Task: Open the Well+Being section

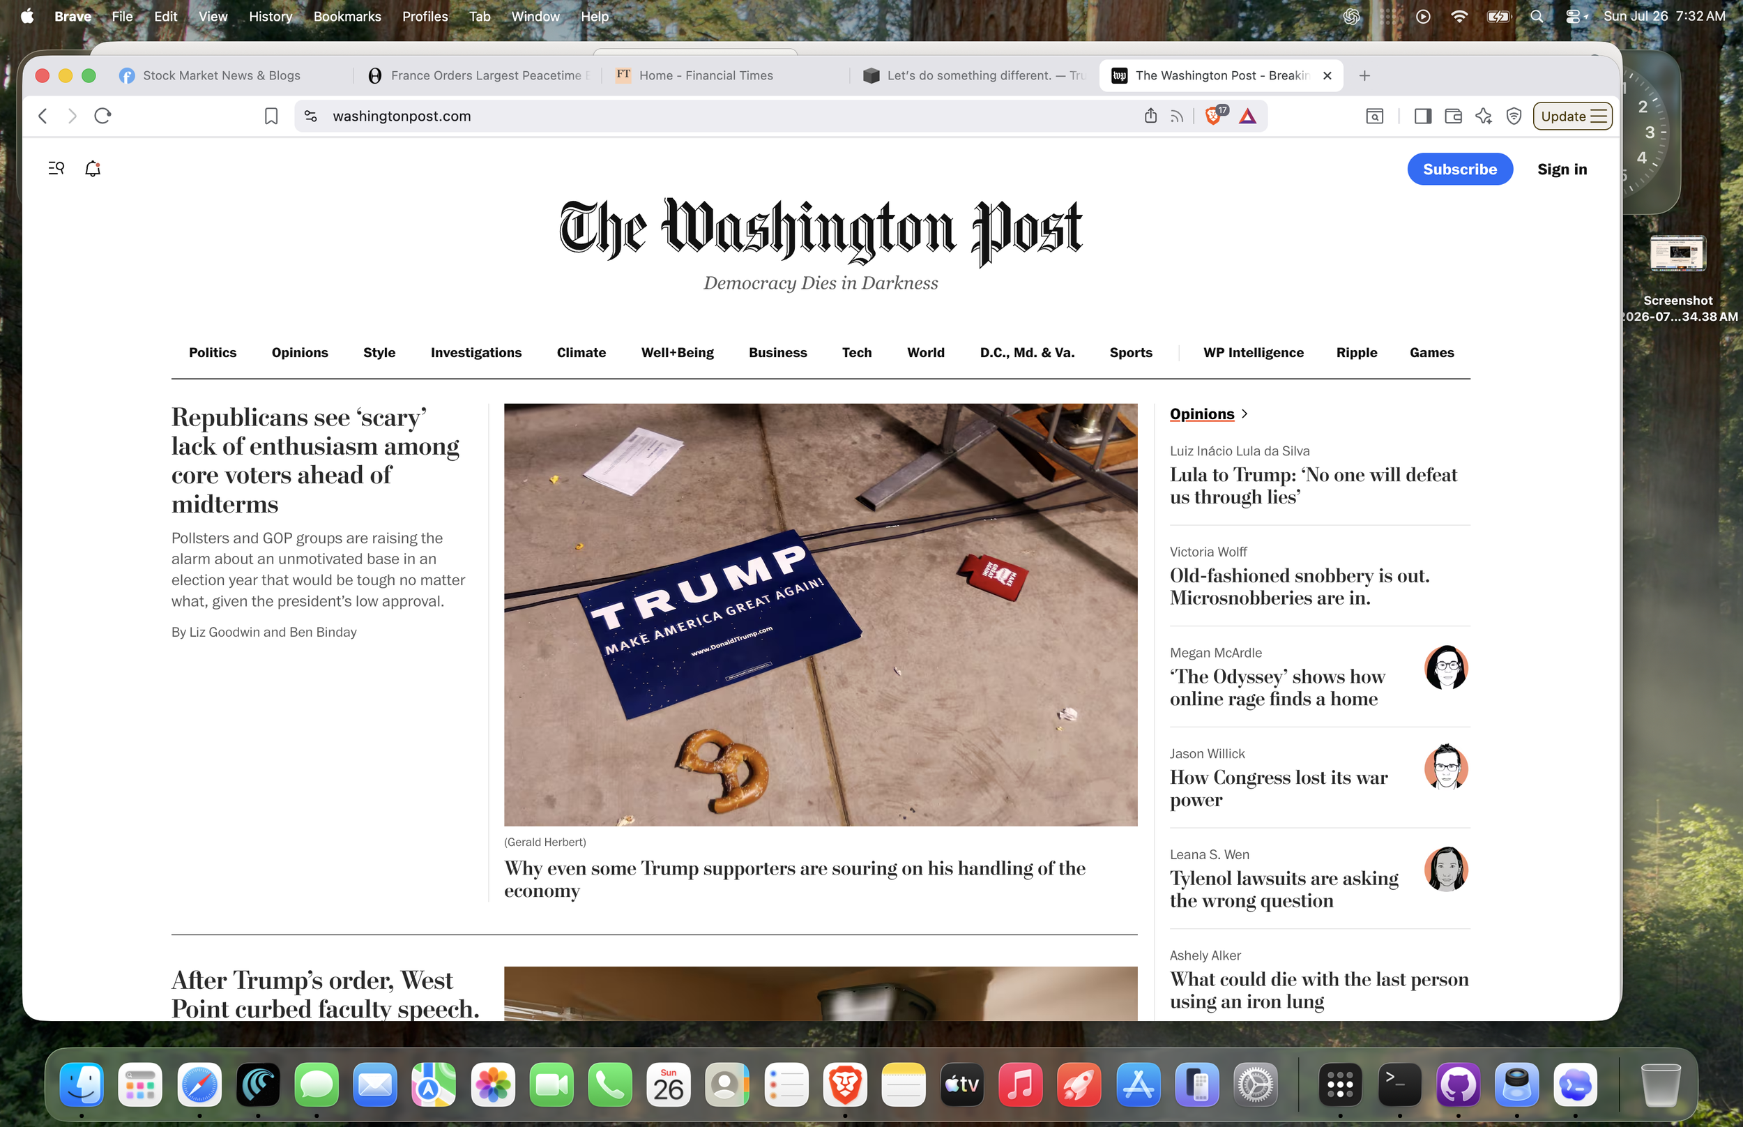Action: click(677, 352)
